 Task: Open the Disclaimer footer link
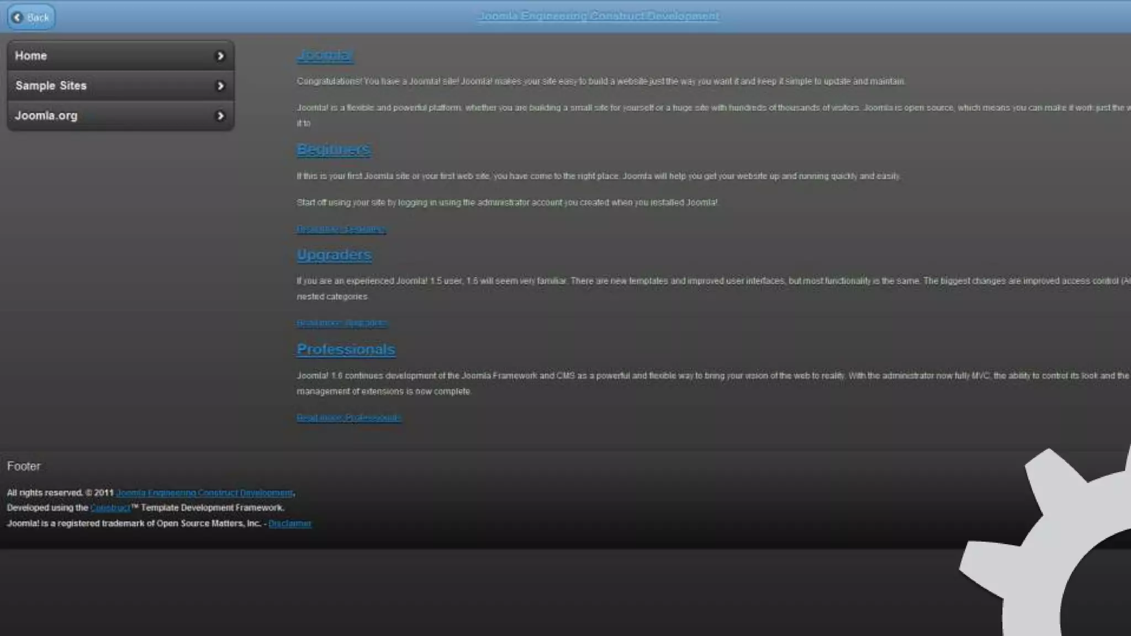[290, 523]
